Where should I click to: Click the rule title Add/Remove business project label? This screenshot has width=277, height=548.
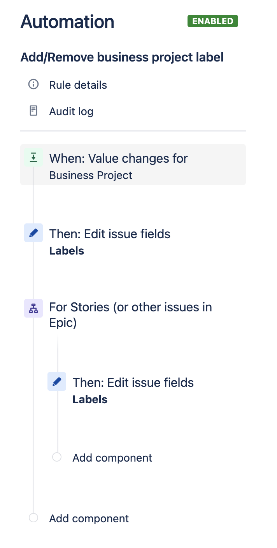tap(122, 57)
